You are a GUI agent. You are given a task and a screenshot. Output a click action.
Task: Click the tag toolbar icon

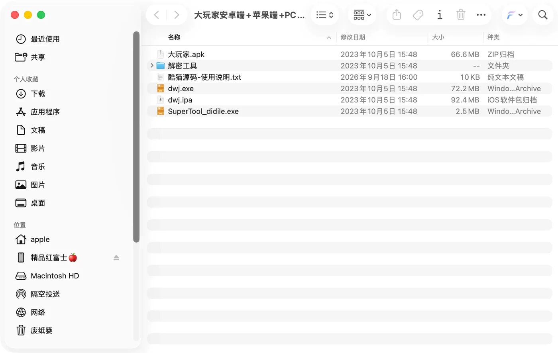pos(418,15)
